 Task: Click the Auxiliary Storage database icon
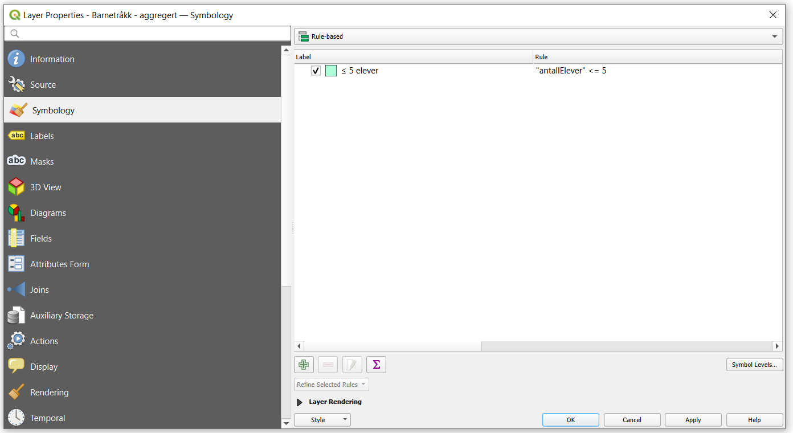pos(16,315)
